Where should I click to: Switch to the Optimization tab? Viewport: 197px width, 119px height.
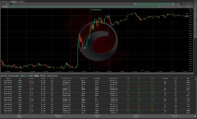pyautogui.click(x=21, y=2)
